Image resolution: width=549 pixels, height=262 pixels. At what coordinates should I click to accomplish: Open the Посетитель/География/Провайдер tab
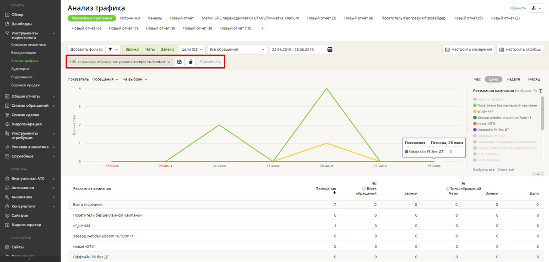coord(413,18)
